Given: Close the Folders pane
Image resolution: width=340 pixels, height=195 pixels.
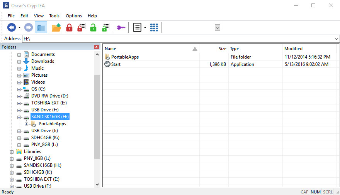Looking at the screenshot, I should [97, 47].
